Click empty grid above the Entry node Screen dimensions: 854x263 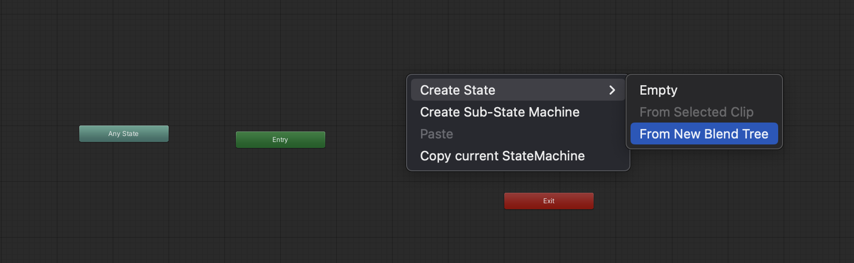pos(280,75)
